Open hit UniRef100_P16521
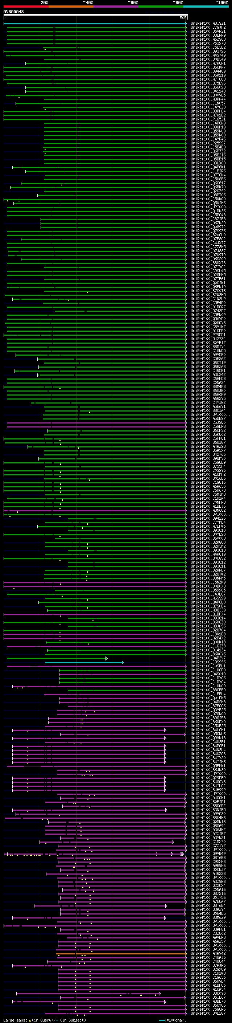This screenshot has height=1023, width=232. pyautogui.click(x=208, y=119)
